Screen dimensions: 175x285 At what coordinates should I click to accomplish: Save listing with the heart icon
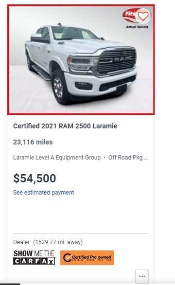143,16
